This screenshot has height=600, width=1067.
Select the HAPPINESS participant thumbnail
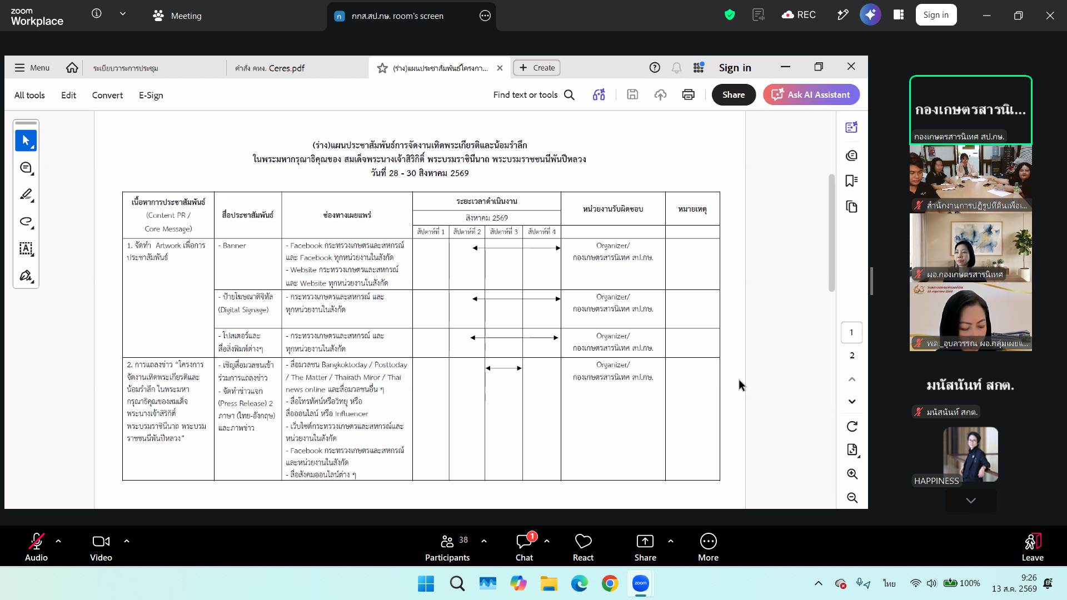970,454
